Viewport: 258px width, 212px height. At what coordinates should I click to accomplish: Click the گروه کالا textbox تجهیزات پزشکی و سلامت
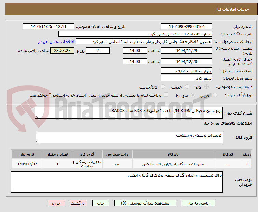click(x=129, y=137)
